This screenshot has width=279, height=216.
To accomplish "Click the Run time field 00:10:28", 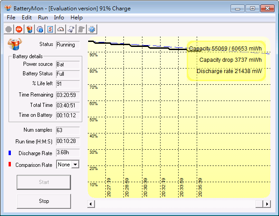I will tap(68, 141).
